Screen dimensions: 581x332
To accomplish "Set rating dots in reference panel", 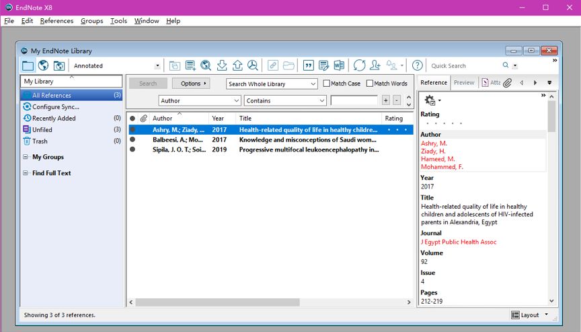I will tap(444, 123).
